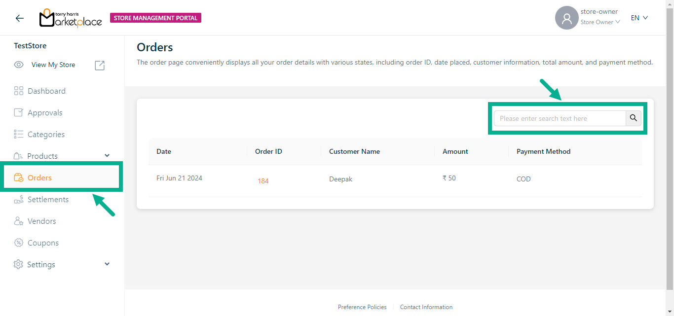This screenshot has width=674, height=316.
Task: Click the store-owner avatar icon
Action: [566, 18]
